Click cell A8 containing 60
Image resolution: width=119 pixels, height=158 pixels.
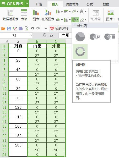pos(18,79)
